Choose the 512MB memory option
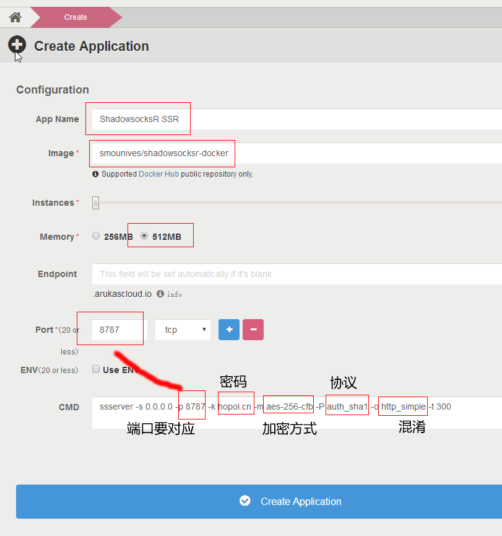This screenshot has height=536, width=502. pyautogui.click(x=144, y=236)
